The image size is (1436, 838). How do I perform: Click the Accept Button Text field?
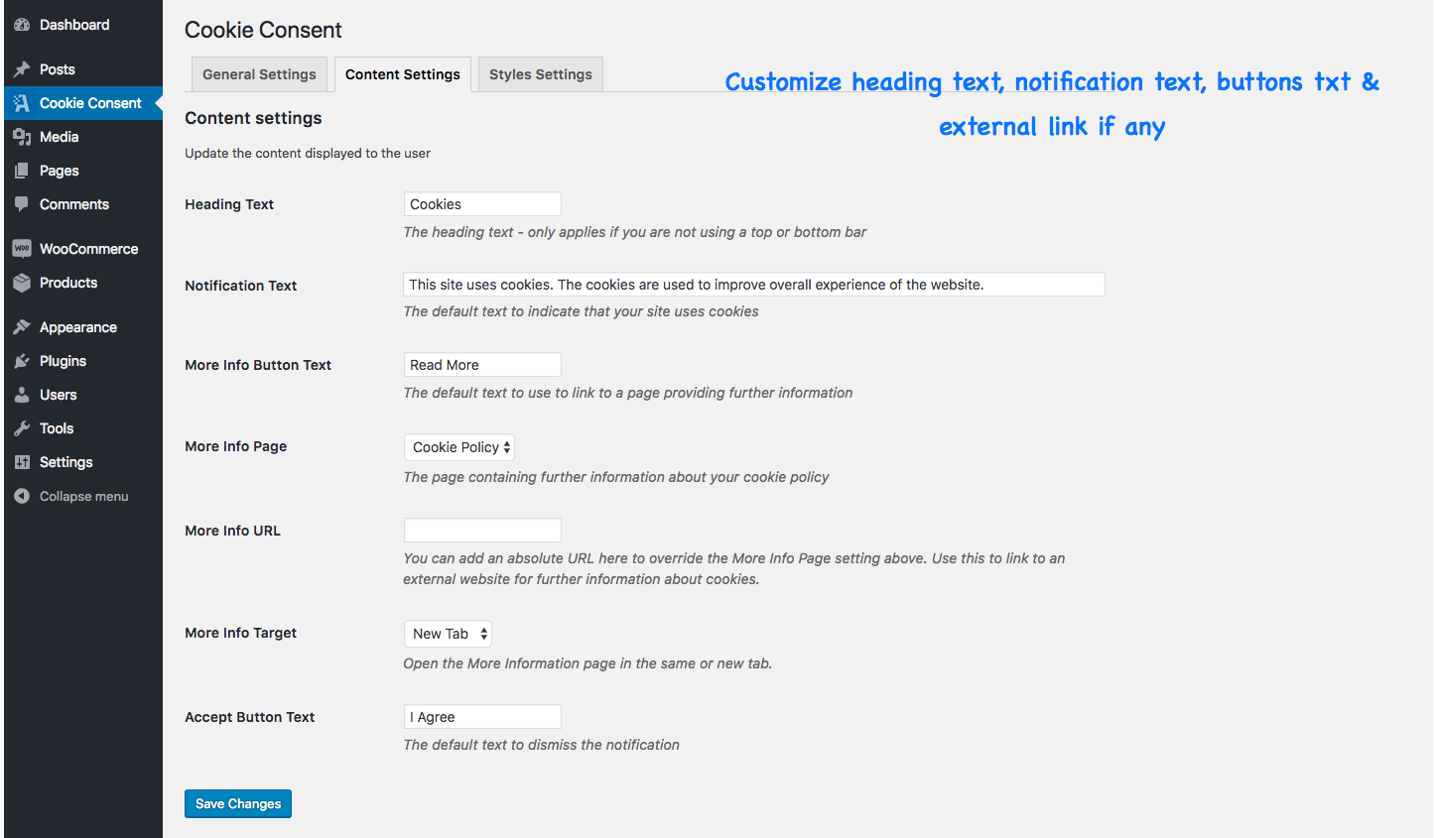pos(482,717)
